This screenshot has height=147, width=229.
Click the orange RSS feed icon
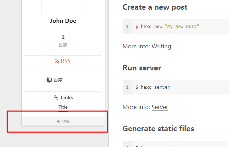(57, 61)
